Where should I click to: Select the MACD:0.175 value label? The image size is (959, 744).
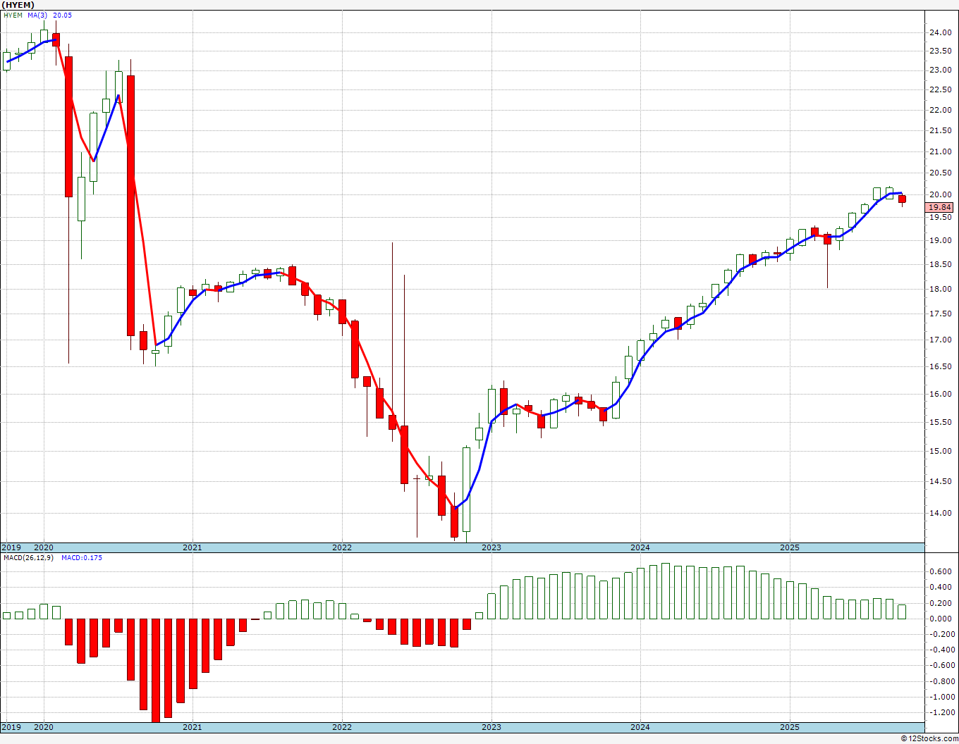[x=82, y=557]
